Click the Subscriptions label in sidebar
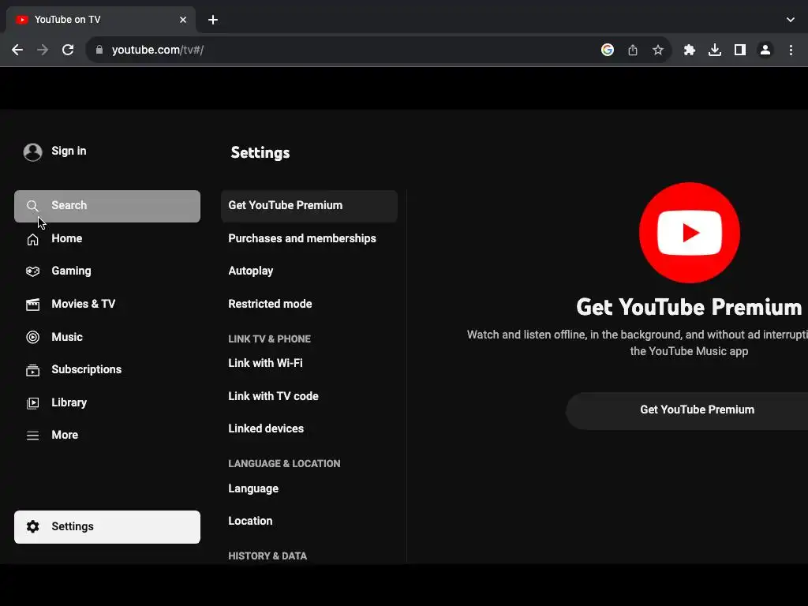 (86, 369)
